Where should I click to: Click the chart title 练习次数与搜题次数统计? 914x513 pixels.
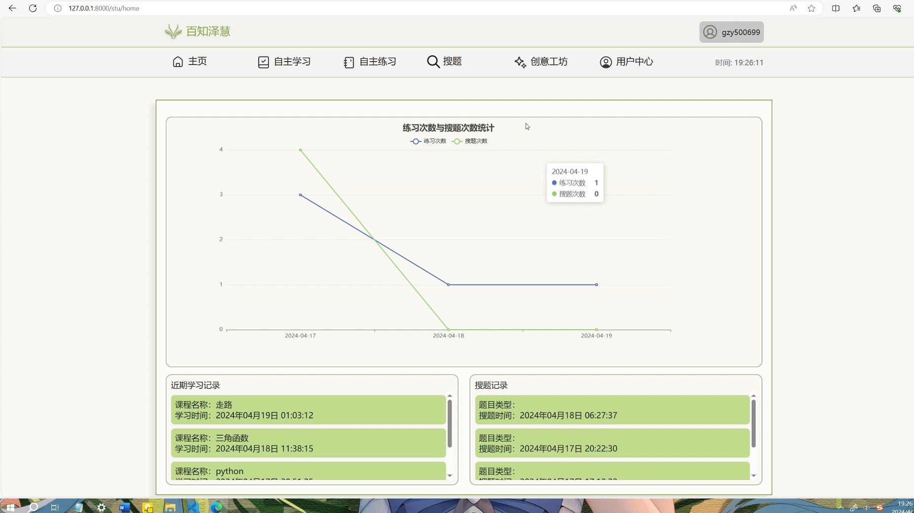tap(449, 128)
